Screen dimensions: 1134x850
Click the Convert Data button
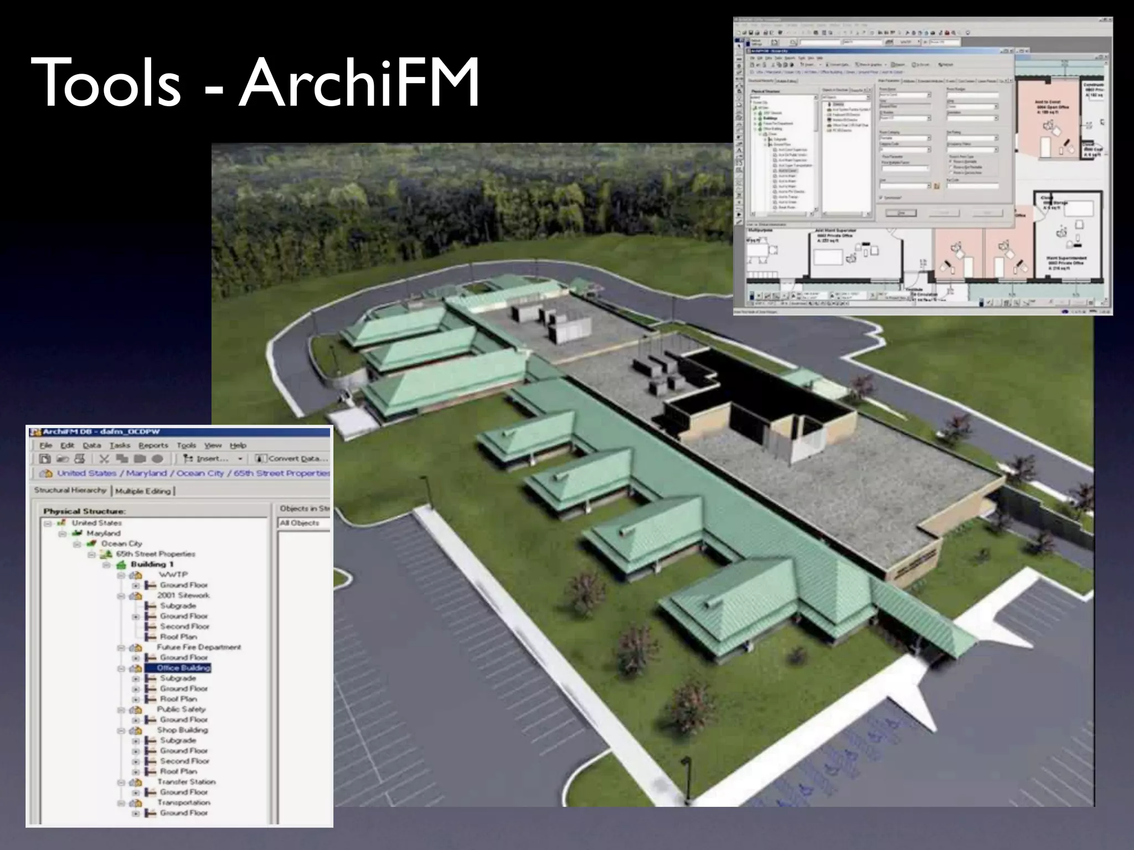point(292,459)
